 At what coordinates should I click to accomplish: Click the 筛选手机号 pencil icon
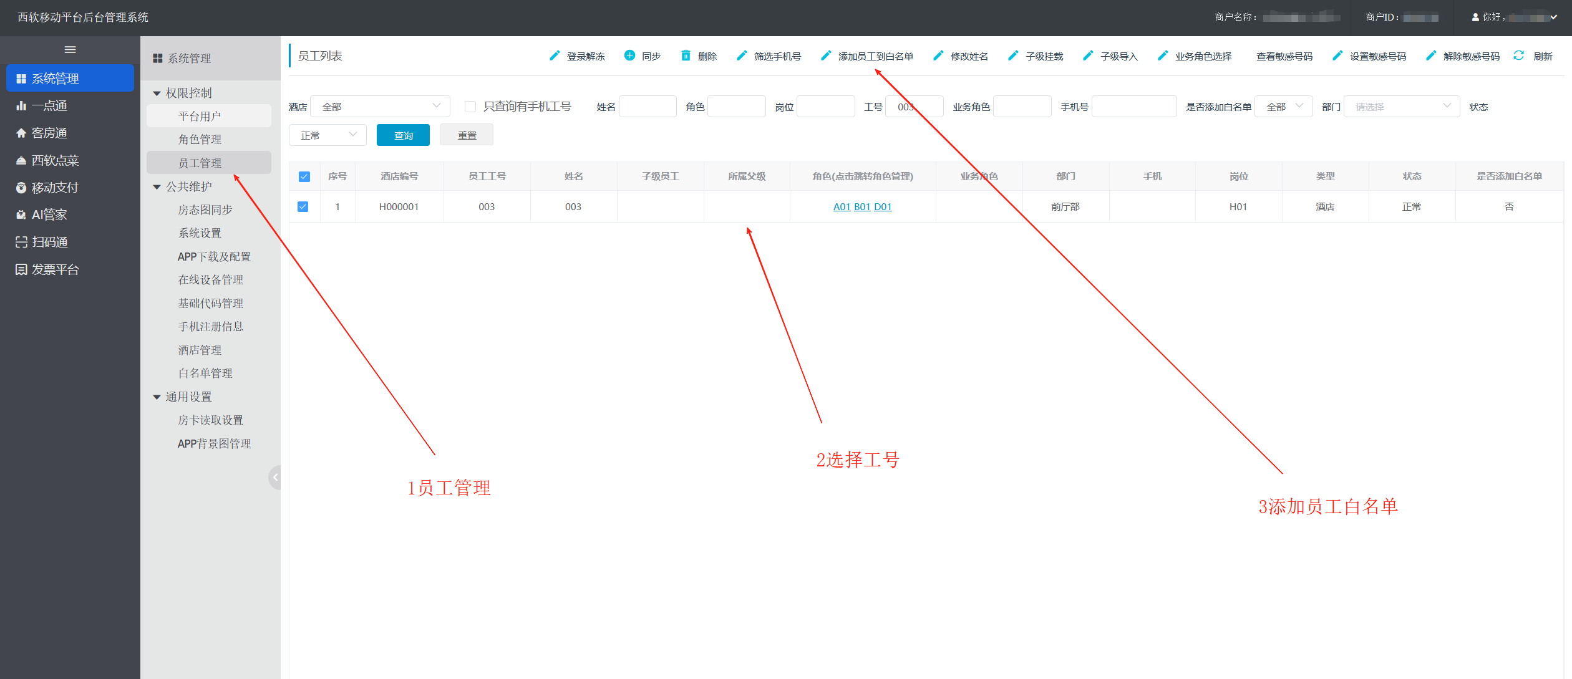pyautogui.click(x=742, y=55)
